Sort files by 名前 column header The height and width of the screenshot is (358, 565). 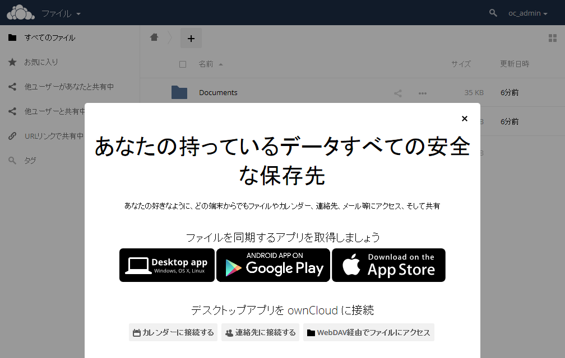[x=210, y=64]
